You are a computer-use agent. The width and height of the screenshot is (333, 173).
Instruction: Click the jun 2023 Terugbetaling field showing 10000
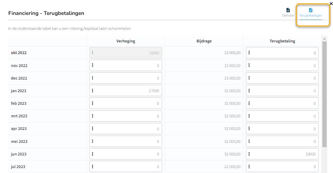282,154
